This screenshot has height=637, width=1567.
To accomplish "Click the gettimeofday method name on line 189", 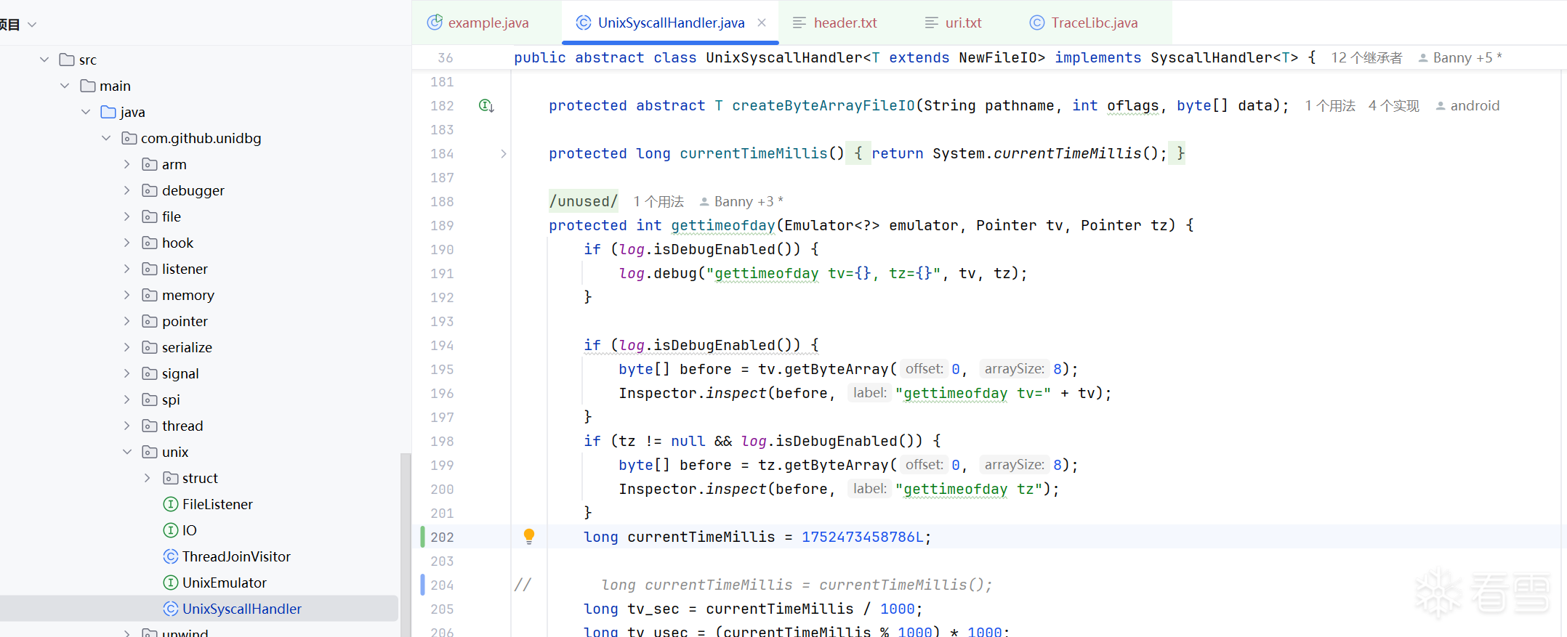I will [x=723, y=226].
